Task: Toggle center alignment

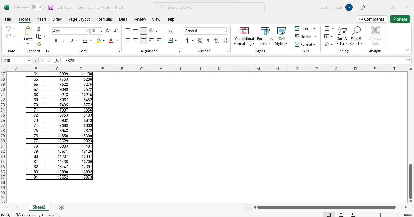Action: [x=135, y=40]
